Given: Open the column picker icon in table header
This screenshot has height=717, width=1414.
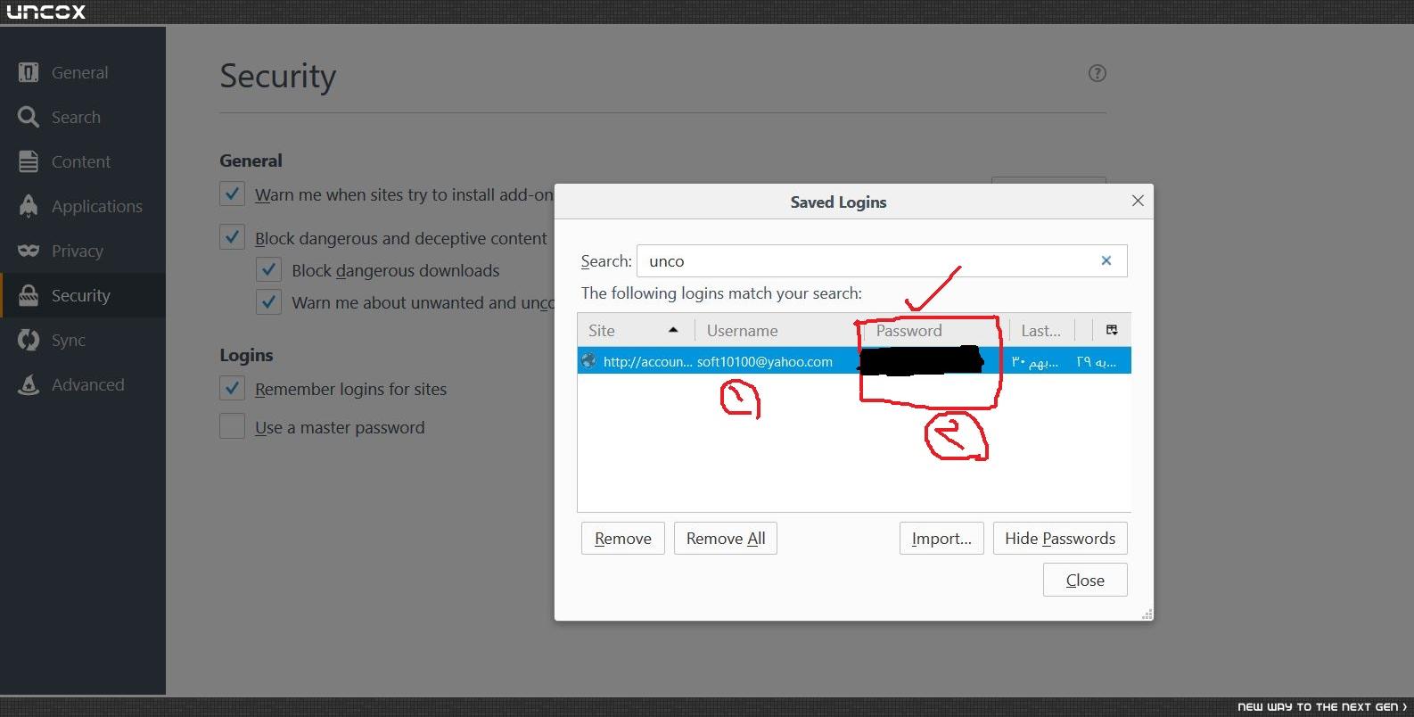Looking at the screenshot, I should [x=1112, y=330].
